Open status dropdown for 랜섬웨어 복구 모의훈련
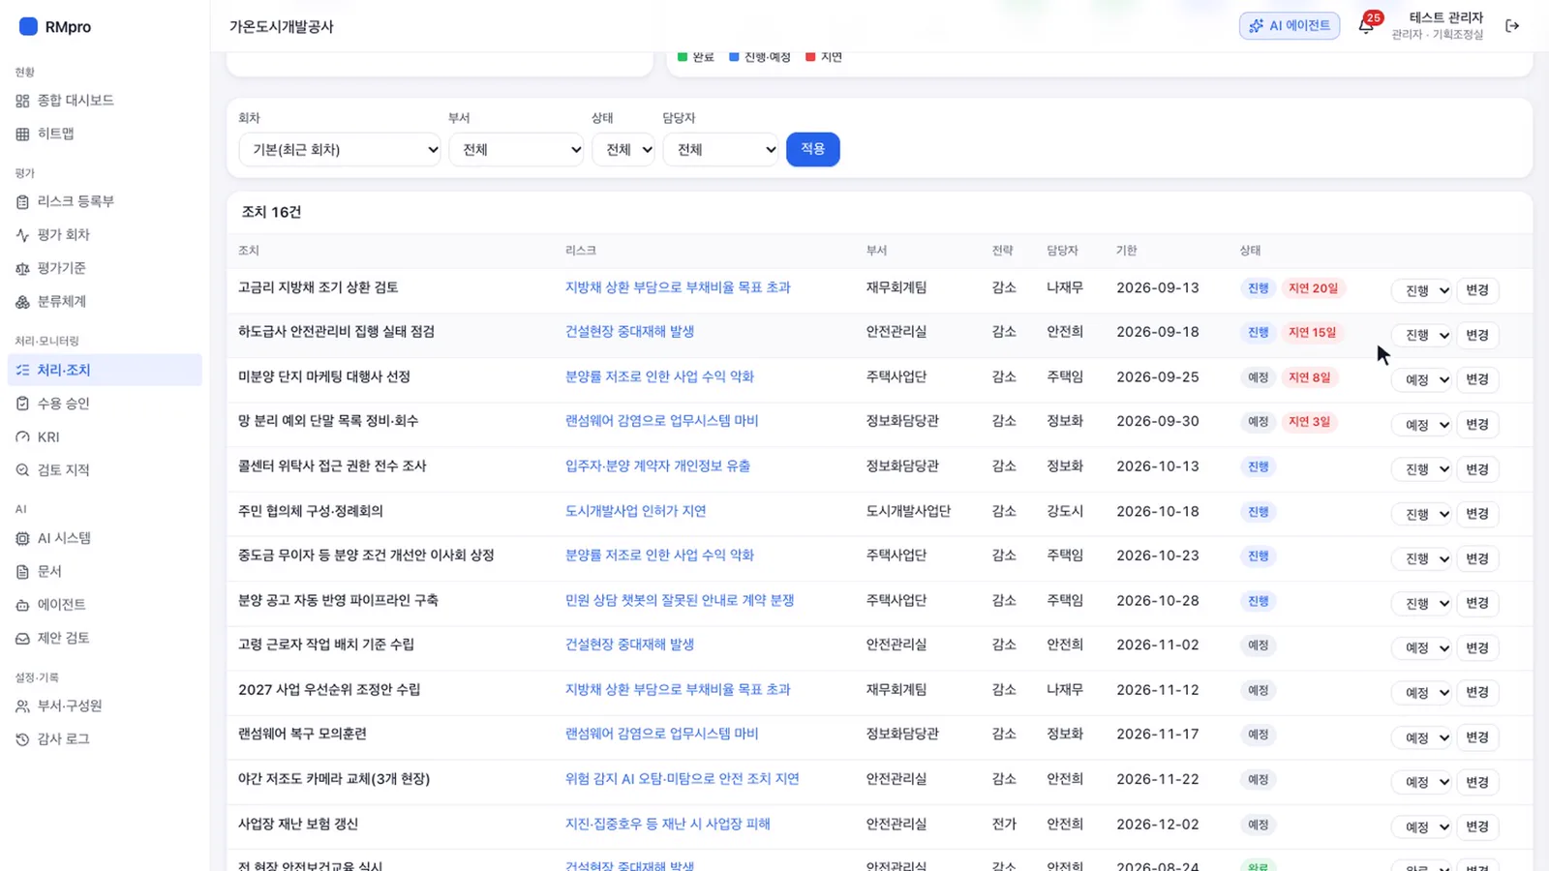 [1421, 737]
